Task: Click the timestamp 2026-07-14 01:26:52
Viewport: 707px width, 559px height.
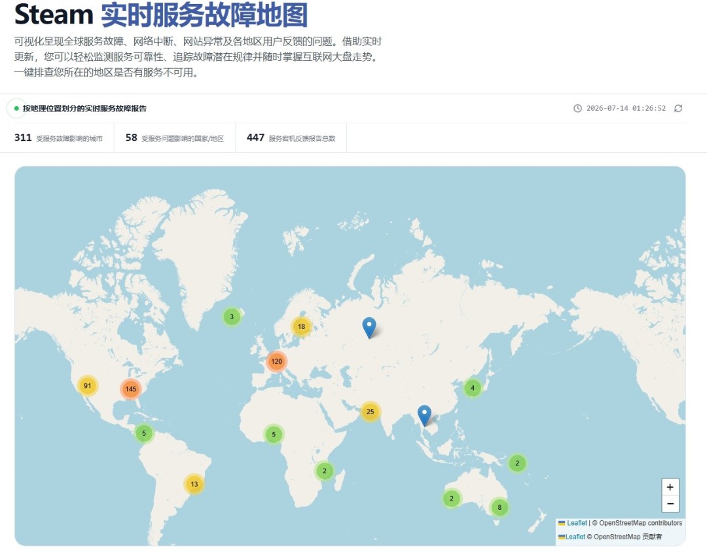Action: 626,108
